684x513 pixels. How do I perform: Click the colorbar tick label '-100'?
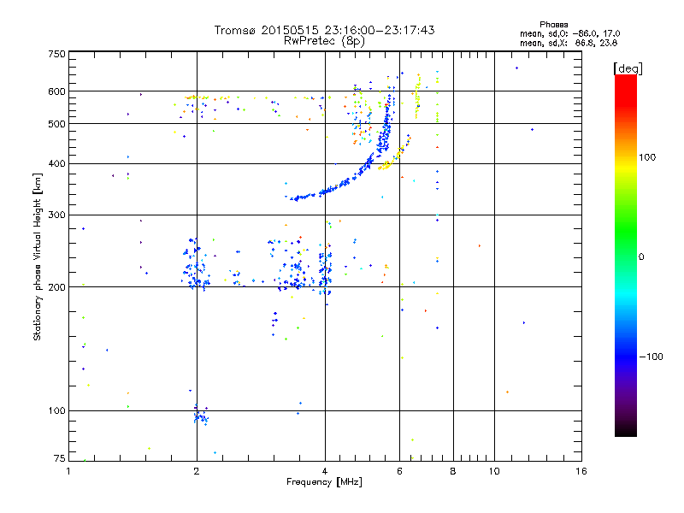point(652,357)
